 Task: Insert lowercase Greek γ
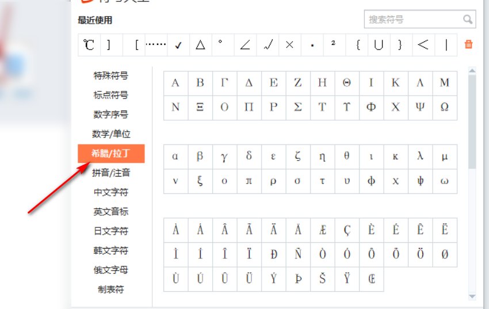coord(224,157)
